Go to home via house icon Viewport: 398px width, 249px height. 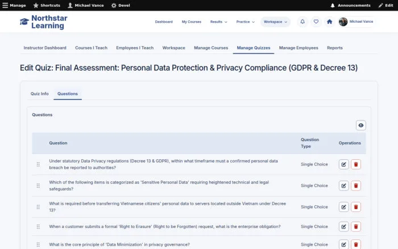(329, 22)
